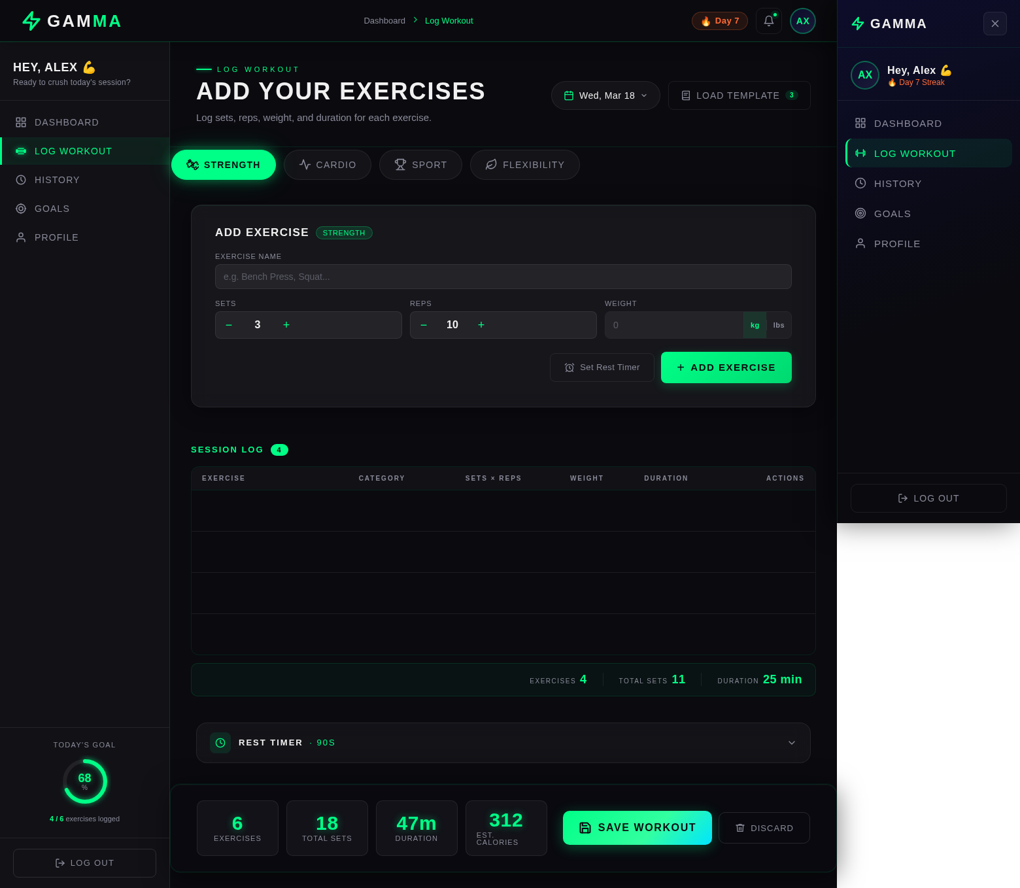Screen dimensions: 1020x888
Task: Click the Gamma lightning bolt logo
Action: click(31, 20)
